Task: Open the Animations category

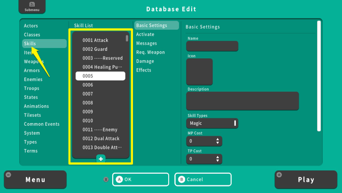Action: click(x=37, y=106)
